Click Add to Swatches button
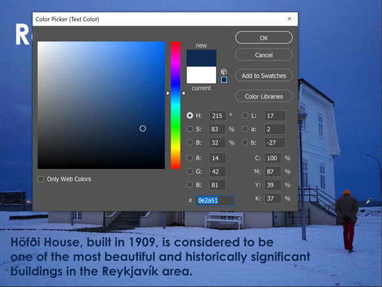This screenshot has height=287, width=382. 264,75
